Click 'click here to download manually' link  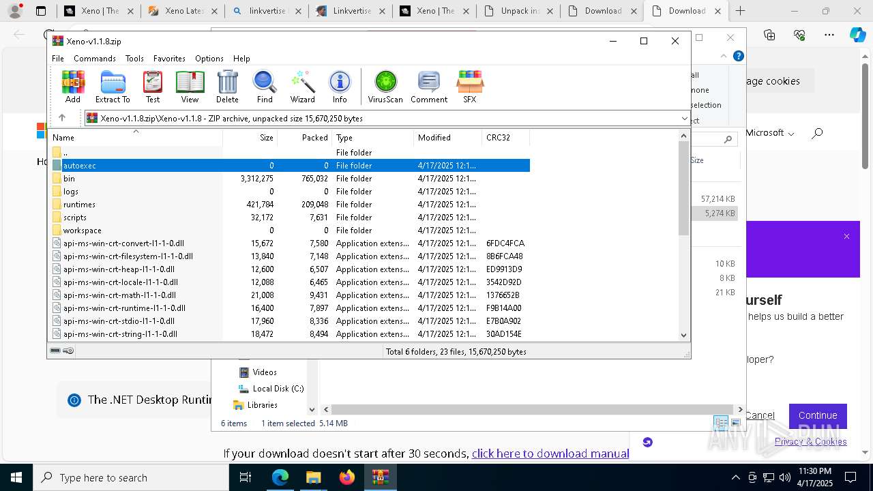click(550, 453)
